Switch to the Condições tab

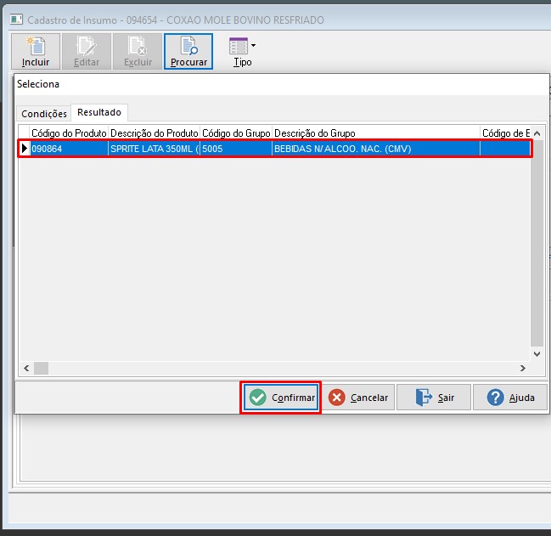click(x=44, y=114)
